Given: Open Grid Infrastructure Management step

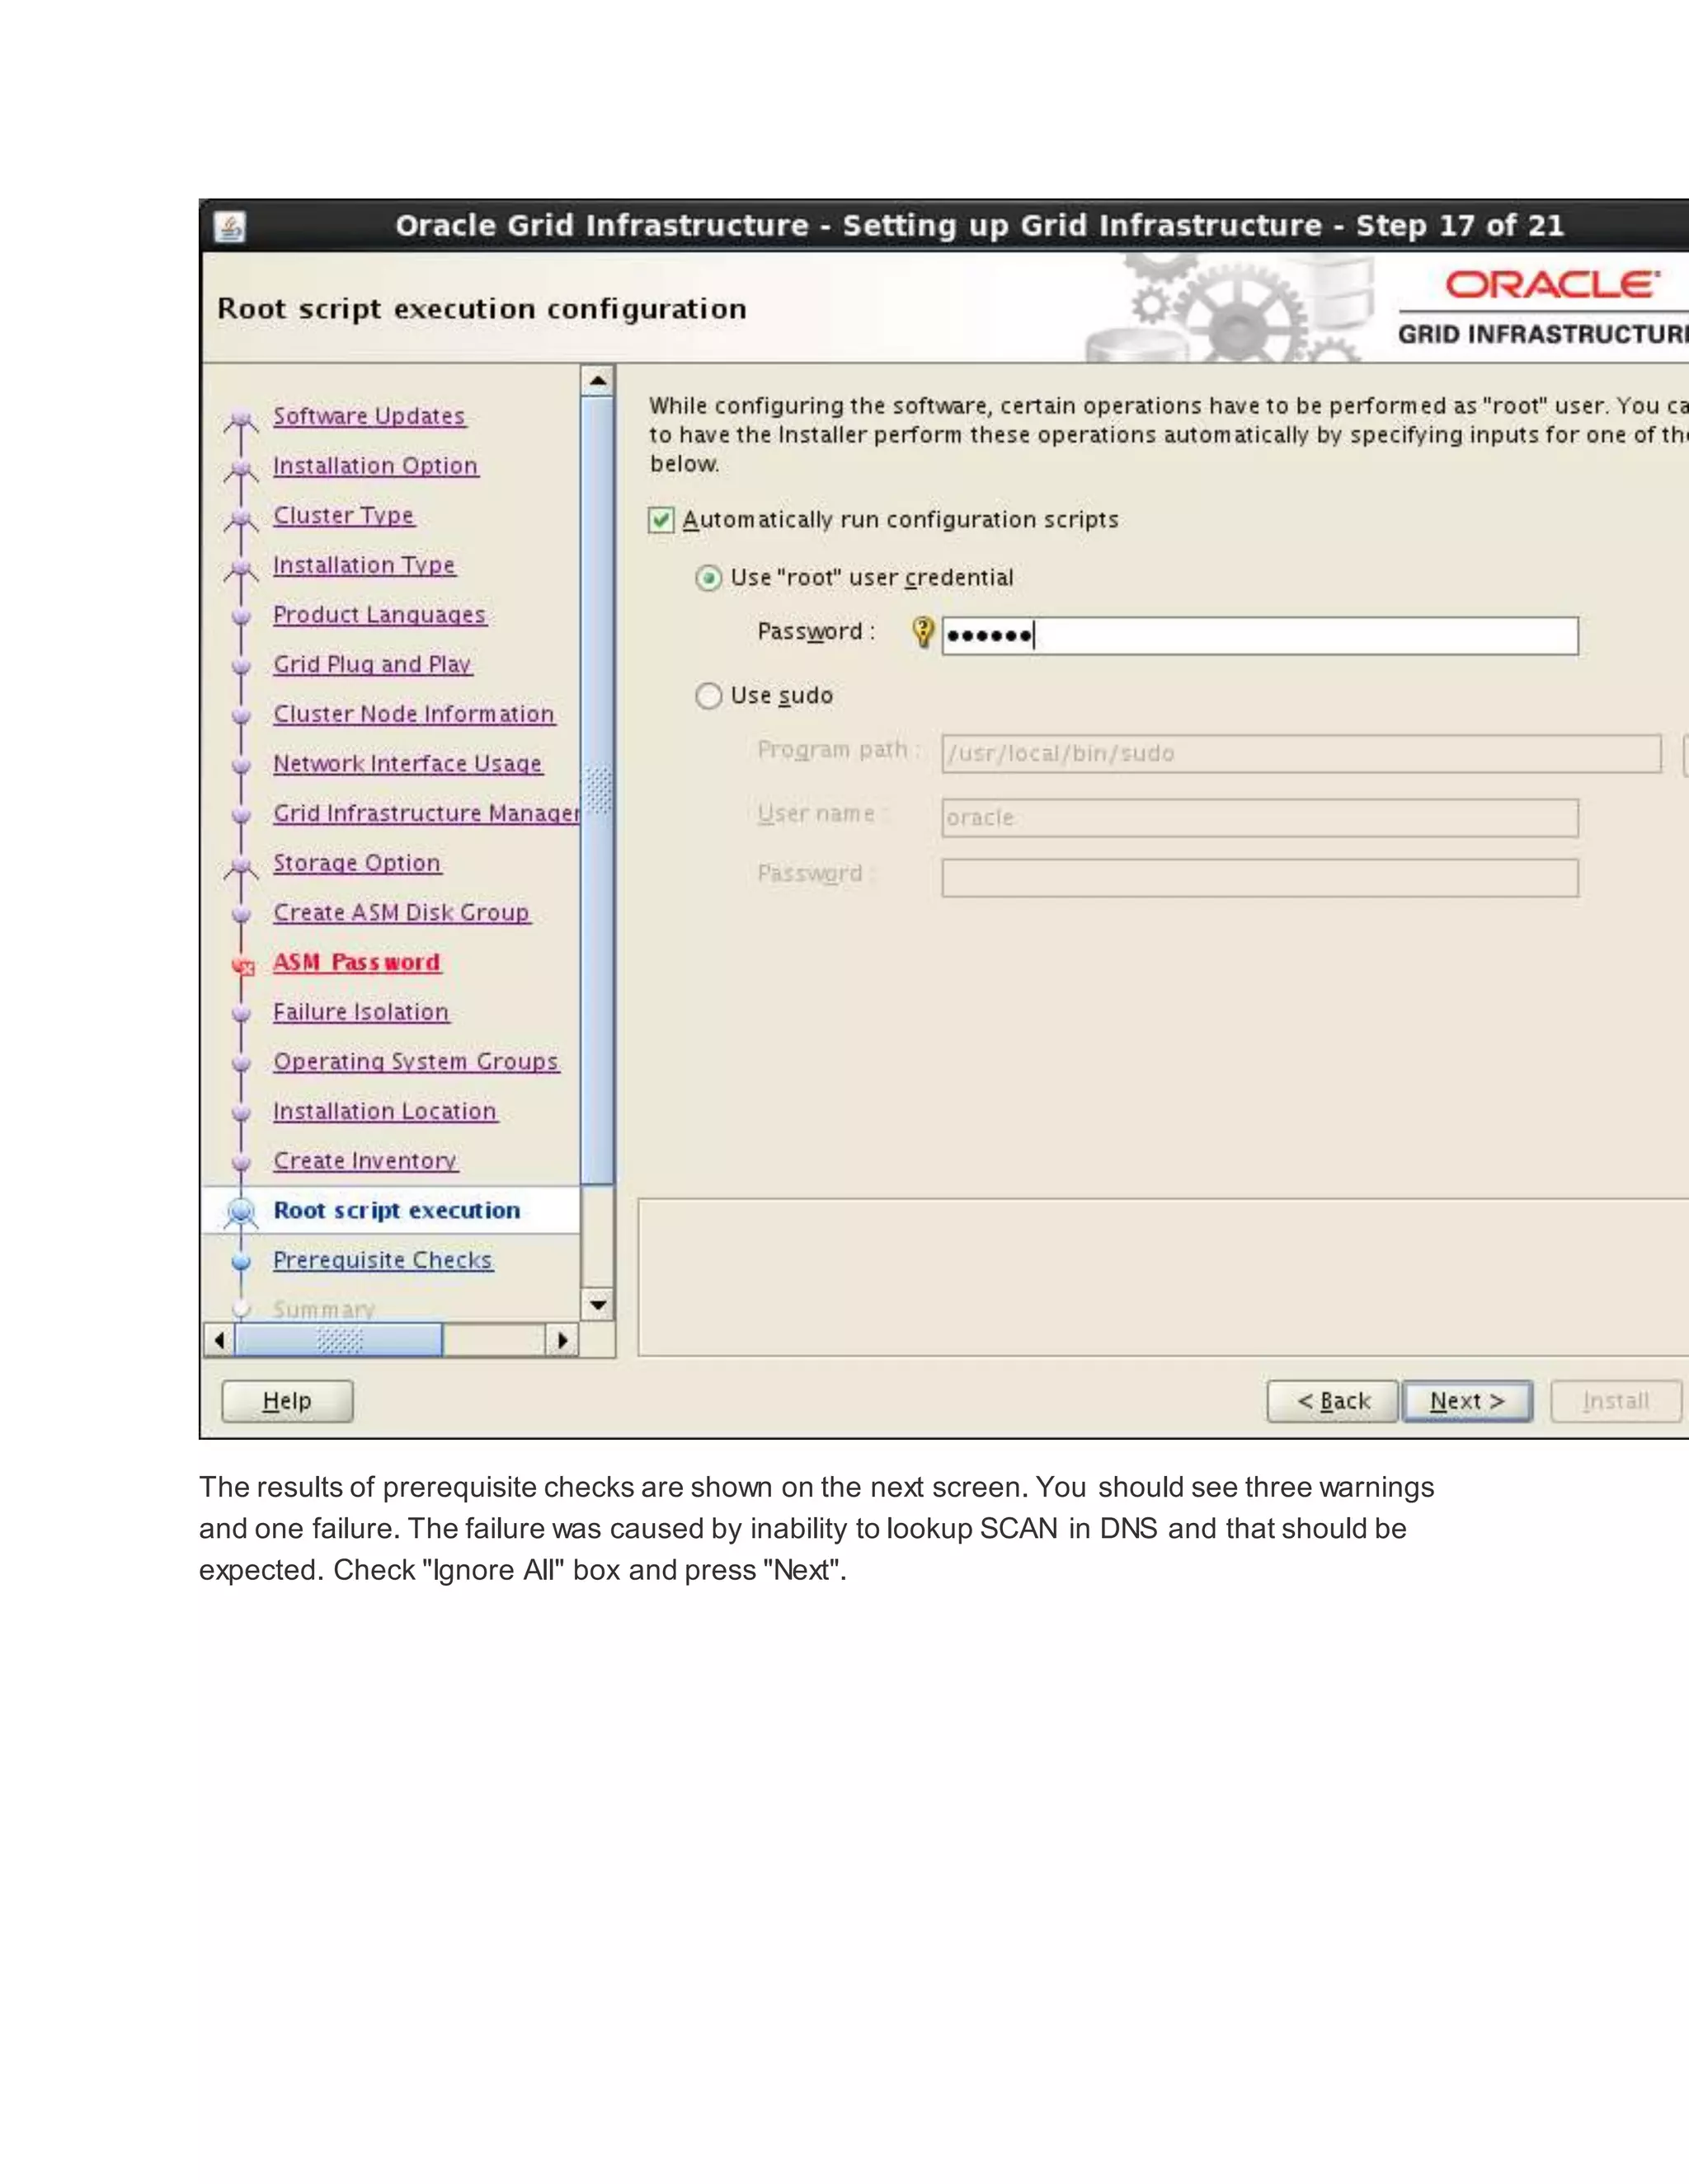Looking at the screenshot, I should pos(426,813).
